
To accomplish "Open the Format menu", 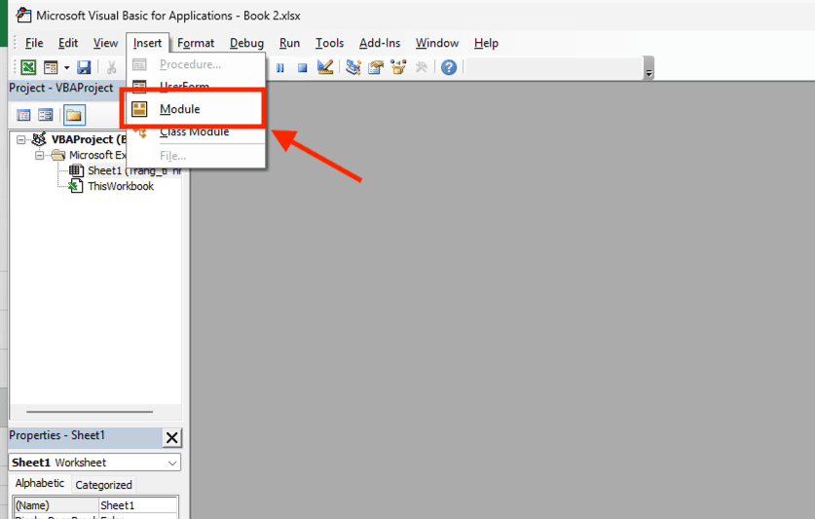I will pos(196,43).
